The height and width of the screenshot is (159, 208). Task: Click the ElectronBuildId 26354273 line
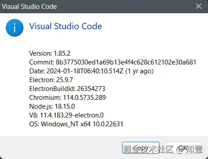tap(67, 89)
